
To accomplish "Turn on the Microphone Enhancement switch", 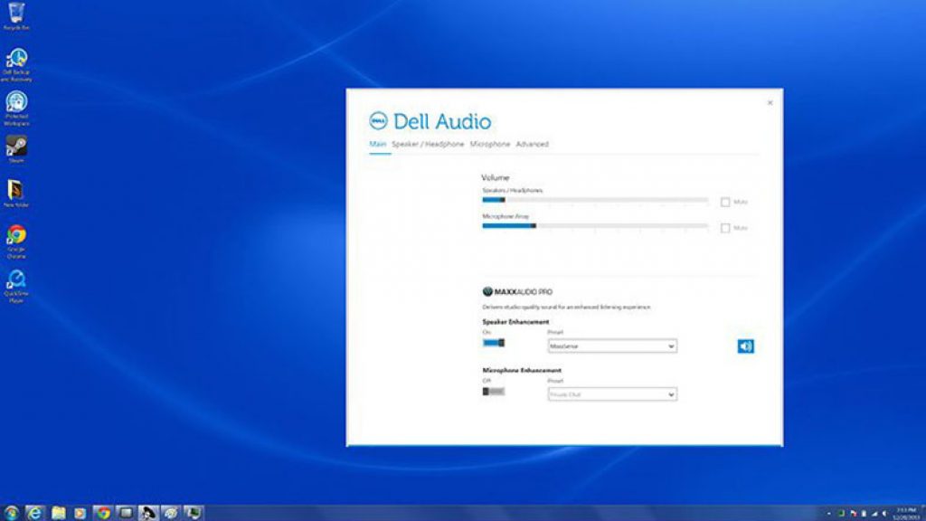I will [x=494, y=391].
